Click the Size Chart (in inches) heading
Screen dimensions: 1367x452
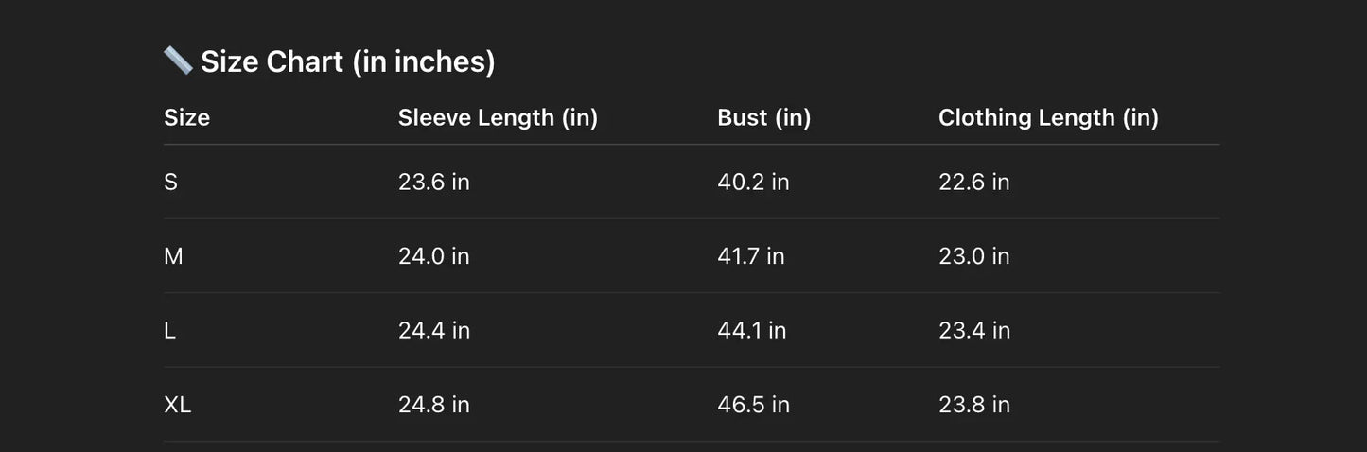(347, 61)
